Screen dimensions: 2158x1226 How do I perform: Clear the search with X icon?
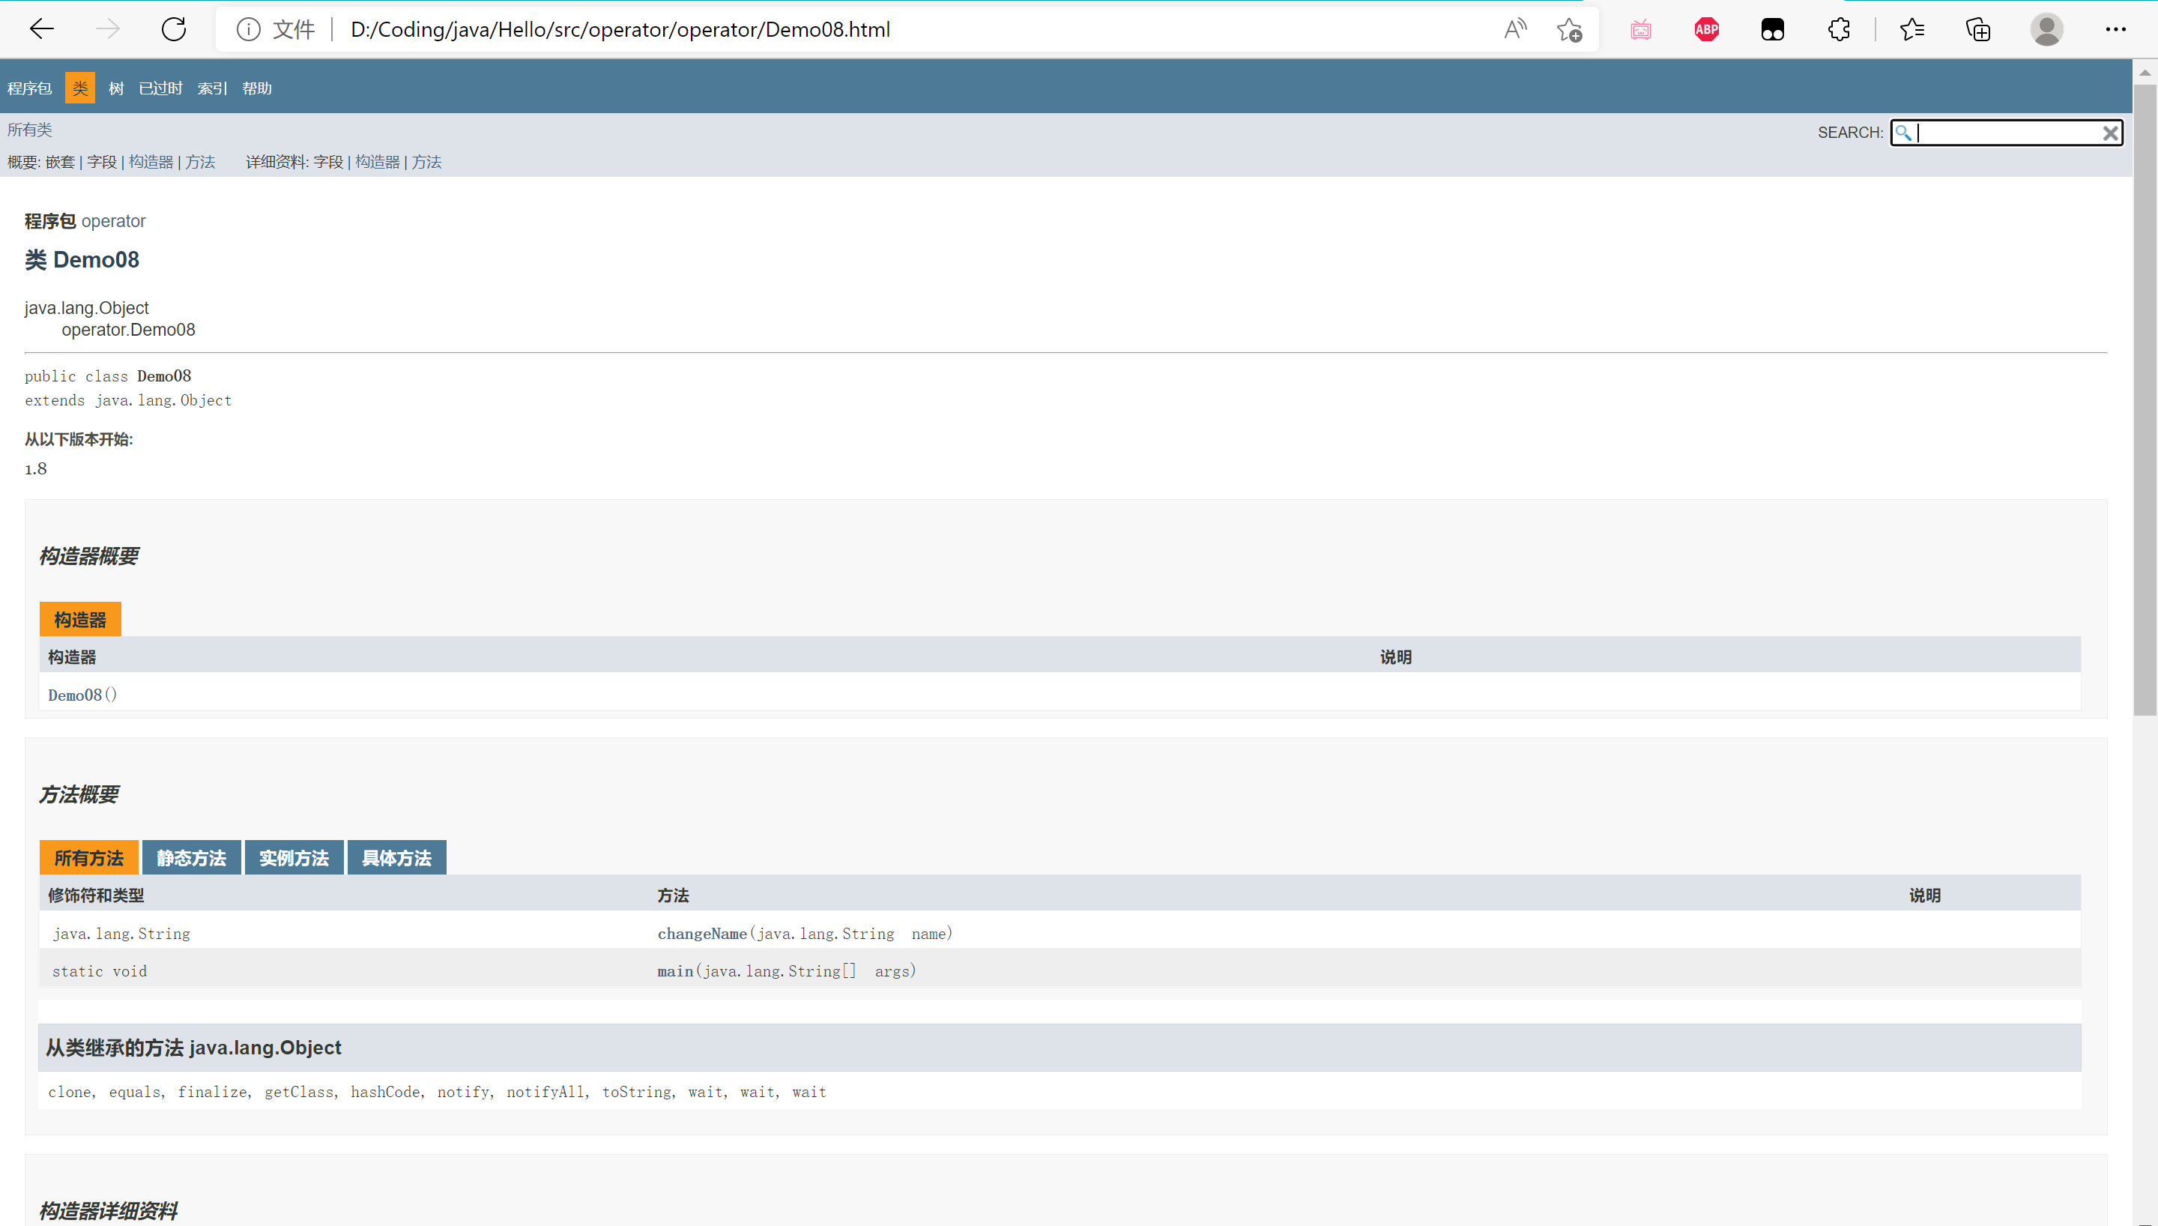2110,133
